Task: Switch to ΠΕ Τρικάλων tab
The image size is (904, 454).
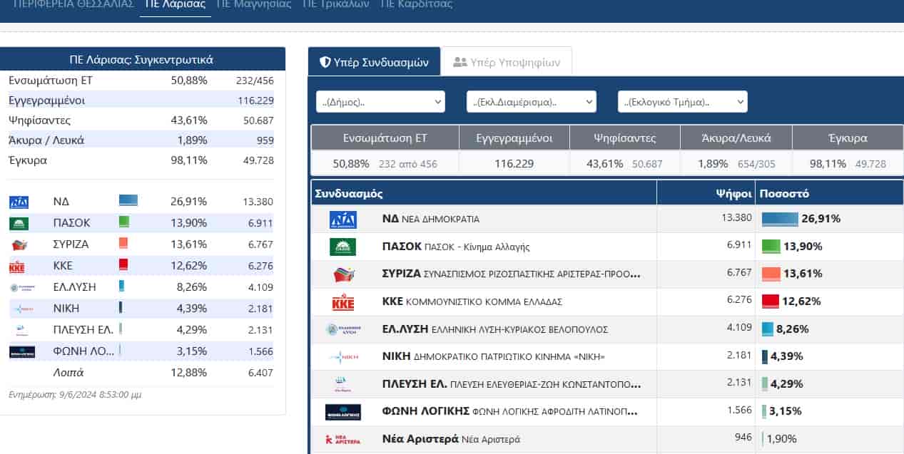Action: pyautogui.click(x=335, y=4)
